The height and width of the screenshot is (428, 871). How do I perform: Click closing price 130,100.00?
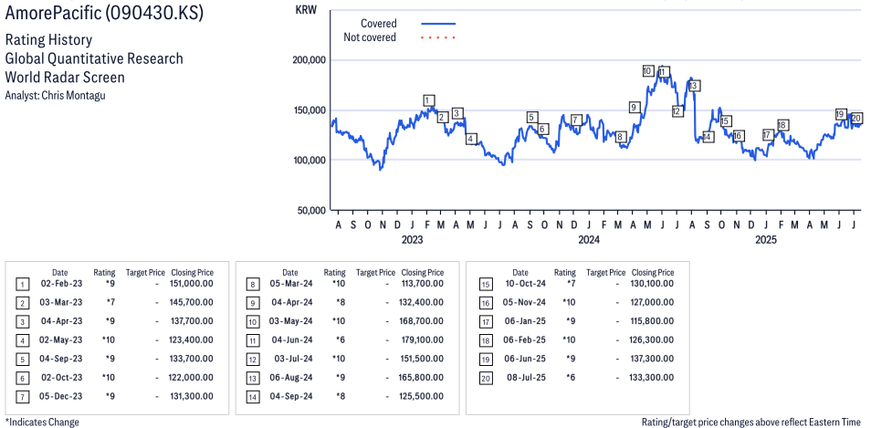tap(652, 284)
